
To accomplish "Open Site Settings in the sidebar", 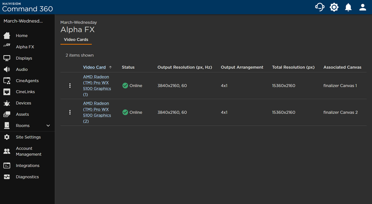I will tap(28, 137).
